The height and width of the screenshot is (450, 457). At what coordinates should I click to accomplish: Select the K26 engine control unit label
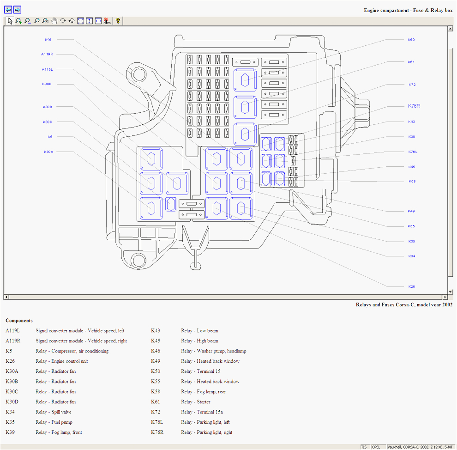411,286
